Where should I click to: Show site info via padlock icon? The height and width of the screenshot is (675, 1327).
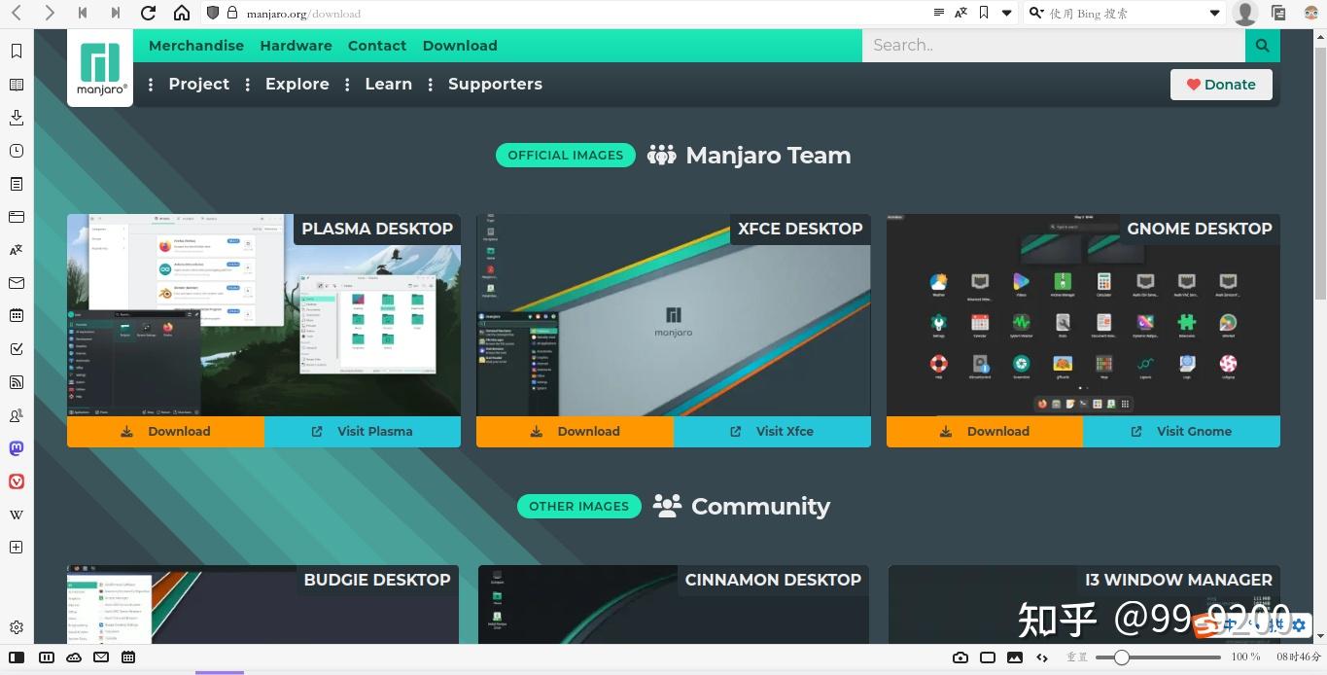point(231,13)
